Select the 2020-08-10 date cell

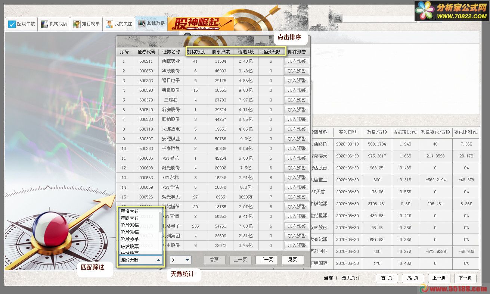[x=347, y=144]
